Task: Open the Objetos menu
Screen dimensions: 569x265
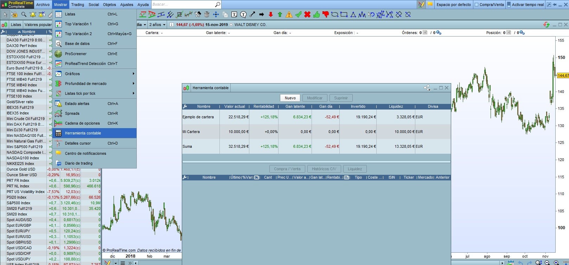Action: pyautogui.click(x=109, y=5)
